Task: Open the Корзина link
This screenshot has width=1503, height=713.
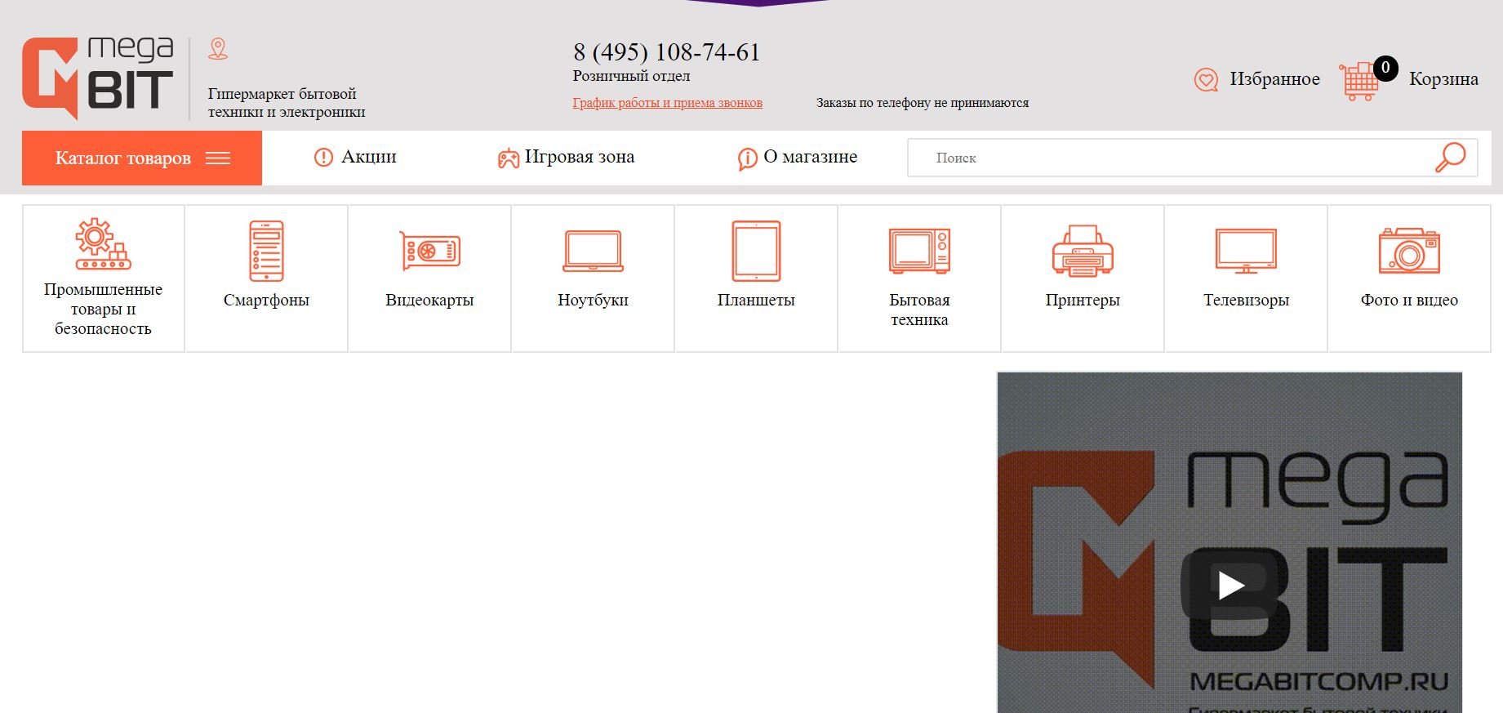Action: pyautogui.click(x=1443, y=79)
